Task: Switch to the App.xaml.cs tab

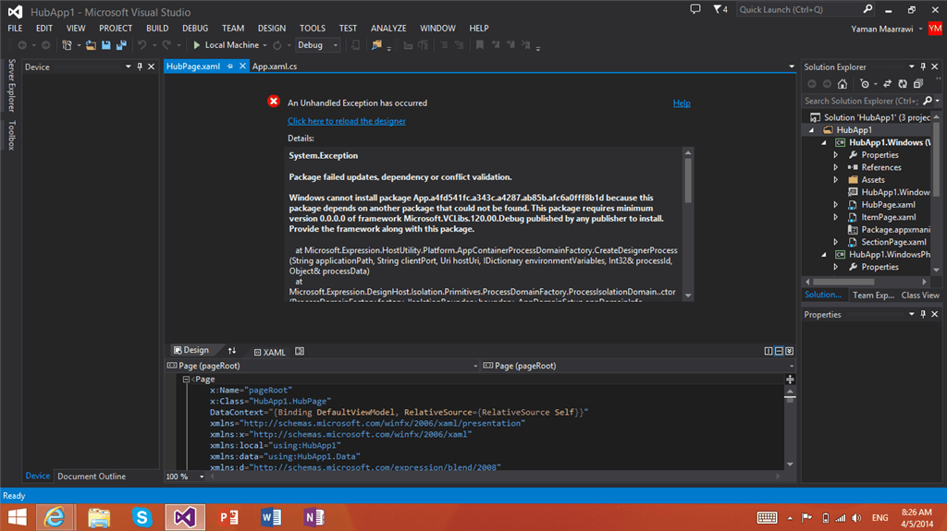Action: click(x=274, y=66)
